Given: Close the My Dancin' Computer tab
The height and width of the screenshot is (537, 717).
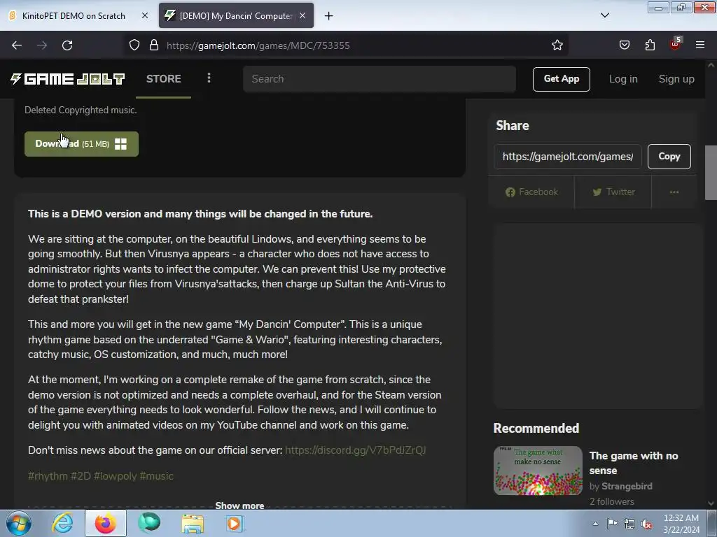Looking at the screenshot, I should (302, 15).
